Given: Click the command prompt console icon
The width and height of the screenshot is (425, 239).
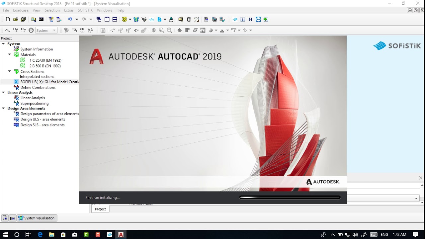Looking at the screenshot, I should 41,19.
